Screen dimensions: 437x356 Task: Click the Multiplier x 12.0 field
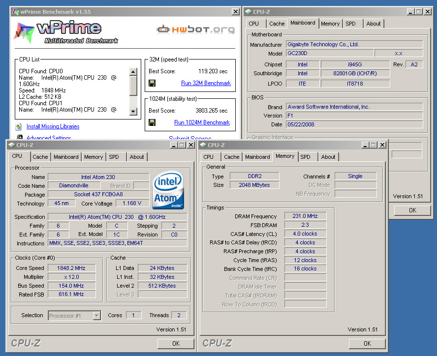71,277
